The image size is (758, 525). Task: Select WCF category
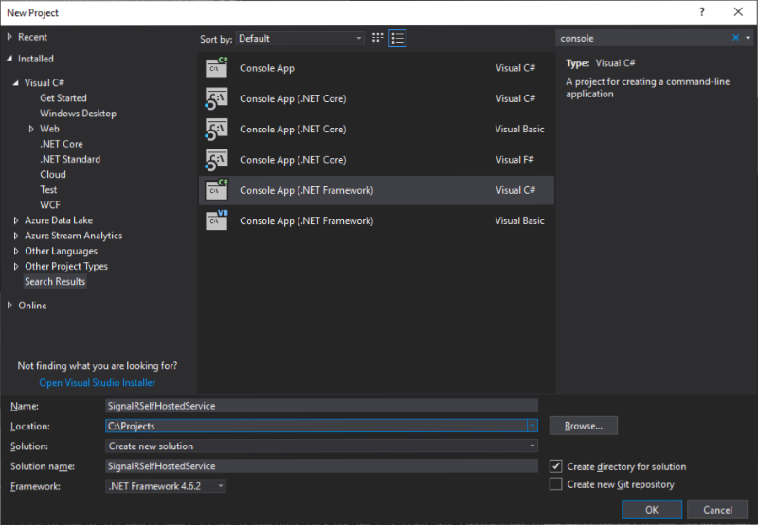coord(50,205)
